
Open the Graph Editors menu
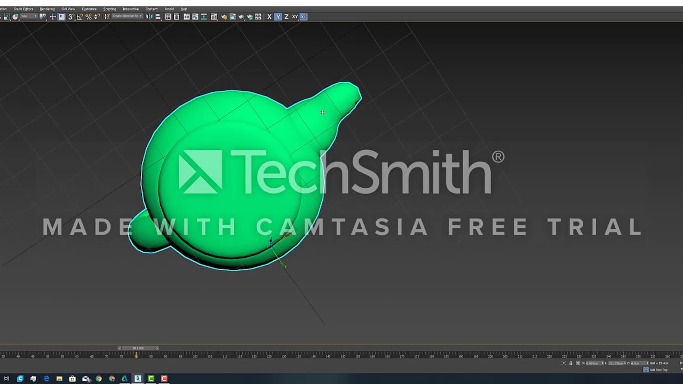23,9
